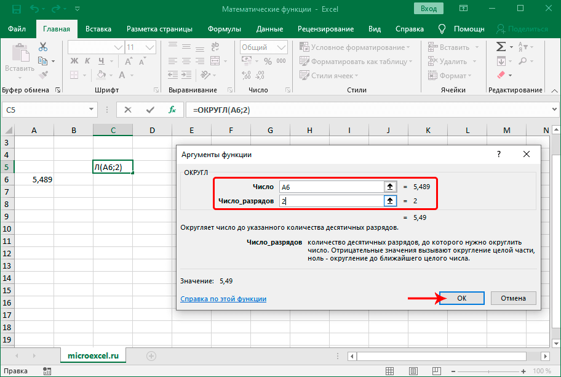This screenshot has height=377, width=561.
Task: Click the insert function fx icon
Action: [172, 110]
